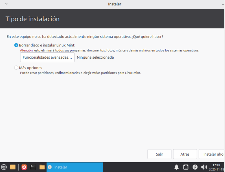Select the Instalar disc icon in taskbar
Viewport: 225px width, 172px height.
pyautogui.click(x=50, y=167)
